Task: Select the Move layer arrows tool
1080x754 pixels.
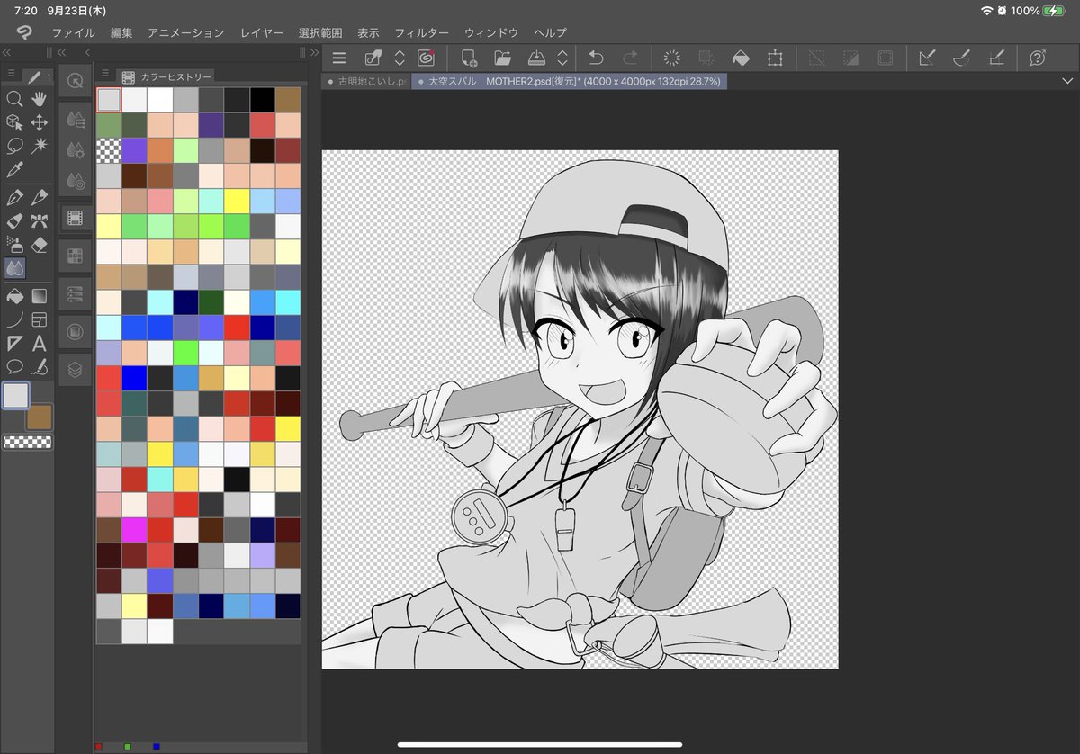Action: (40, 122)
